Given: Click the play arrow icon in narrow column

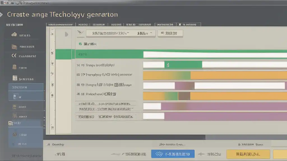Looking at the screenshot, I should click(x=66, y=34).
